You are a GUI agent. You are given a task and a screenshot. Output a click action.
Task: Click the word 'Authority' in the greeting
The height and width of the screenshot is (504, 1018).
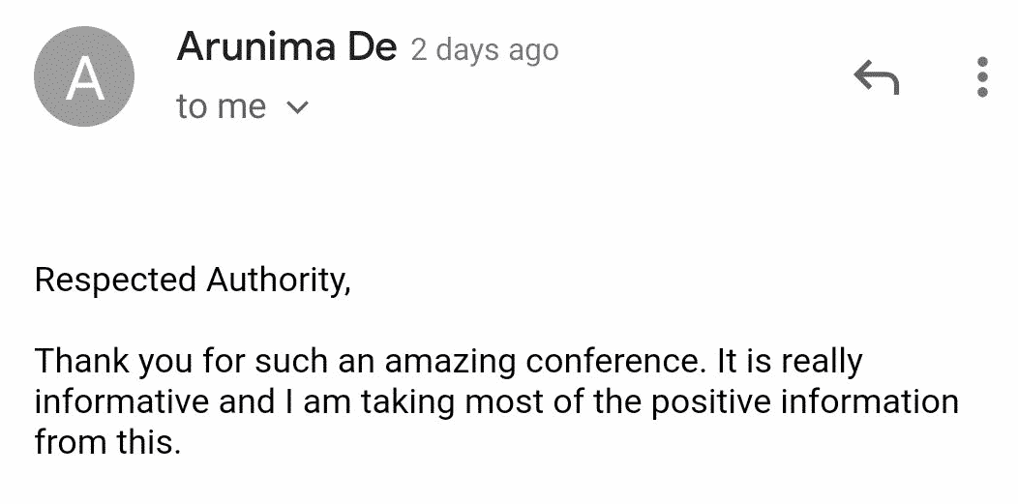[x=275, y=282]
